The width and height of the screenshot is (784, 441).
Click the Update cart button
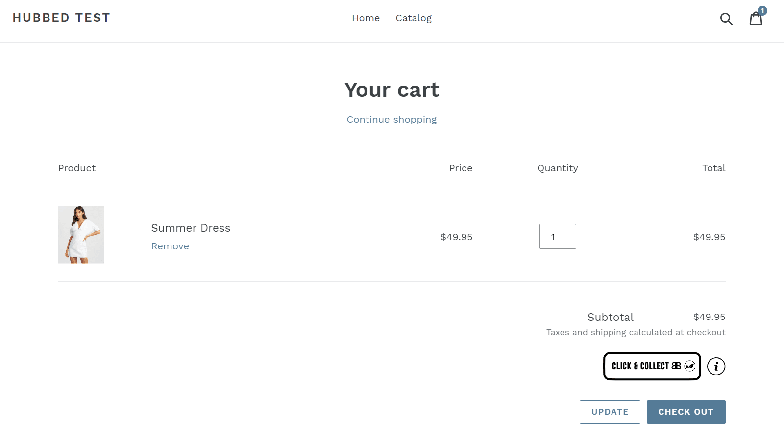pos(610,412)
